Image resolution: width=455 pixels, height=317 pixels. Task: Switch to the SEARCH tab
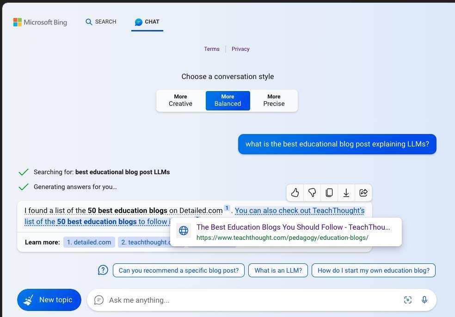[101, 22]
